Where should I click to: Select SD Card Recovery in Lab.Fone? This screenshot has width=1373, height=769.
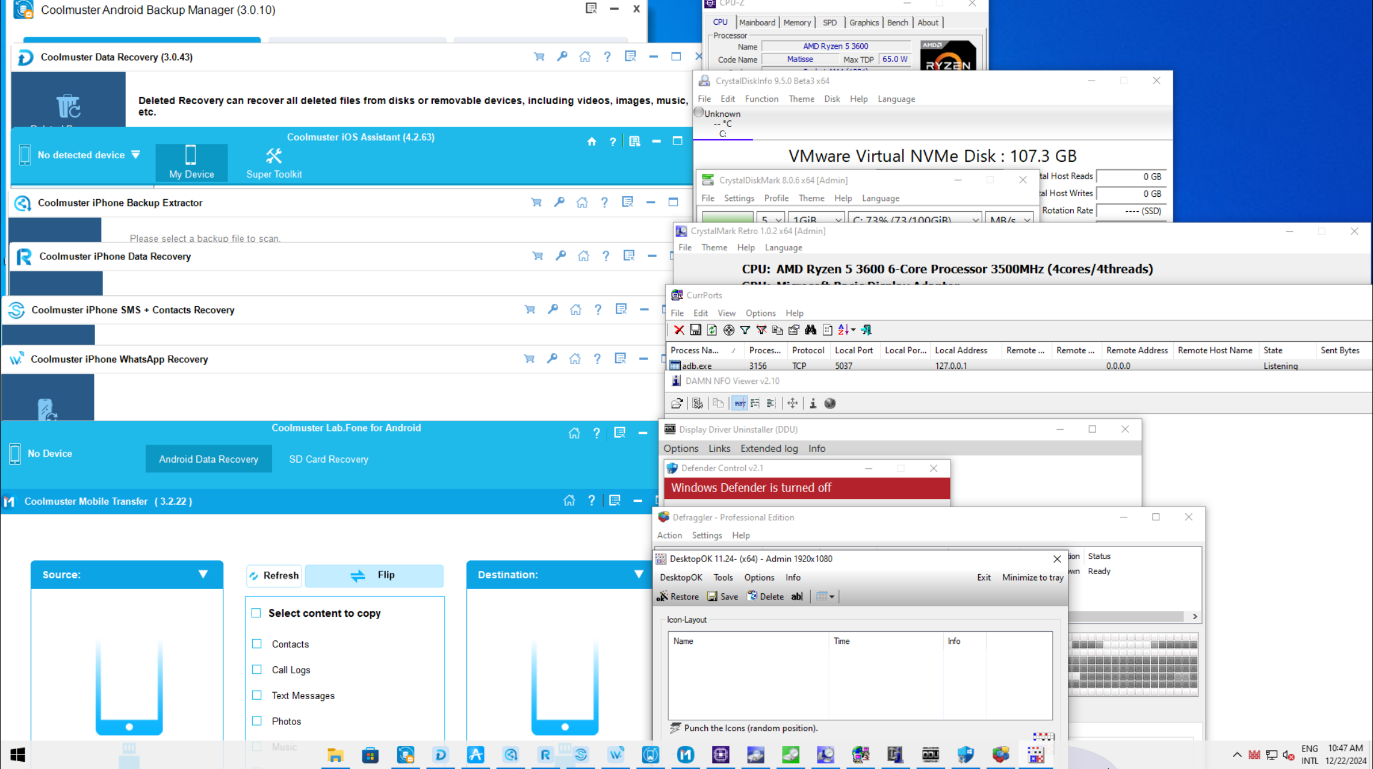click(x=329, y=459)
